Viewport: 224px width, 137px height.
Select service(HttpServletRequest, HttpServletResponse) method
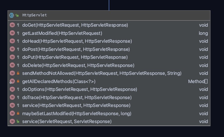pos(76,105)
